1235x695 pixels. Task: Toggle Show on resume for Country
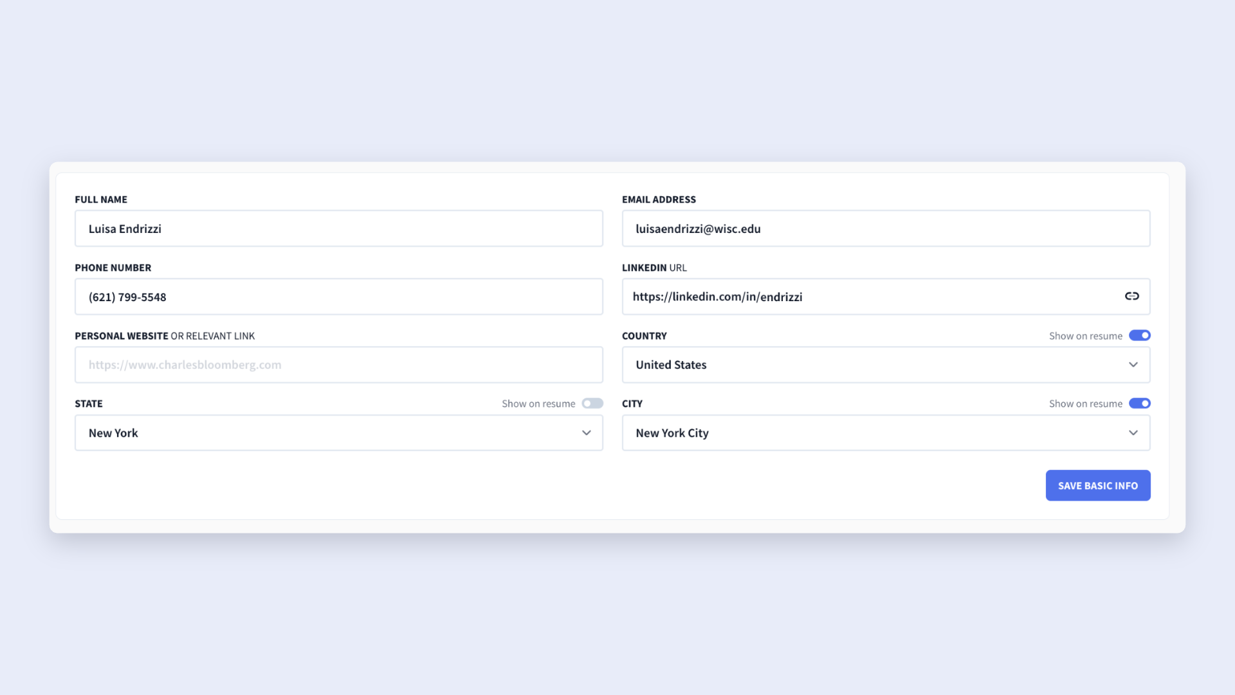(x=1140, y=335)
